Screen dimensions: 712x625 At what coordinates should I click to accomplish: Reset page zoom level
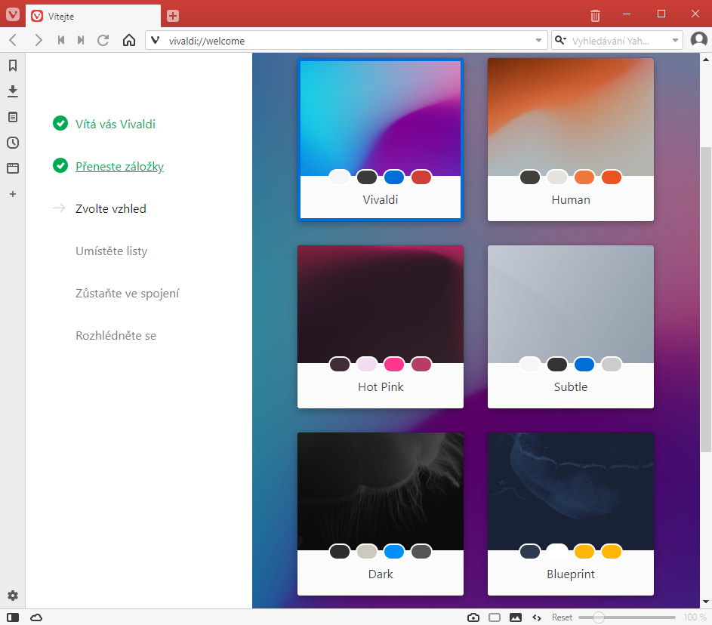pos(562,617)
